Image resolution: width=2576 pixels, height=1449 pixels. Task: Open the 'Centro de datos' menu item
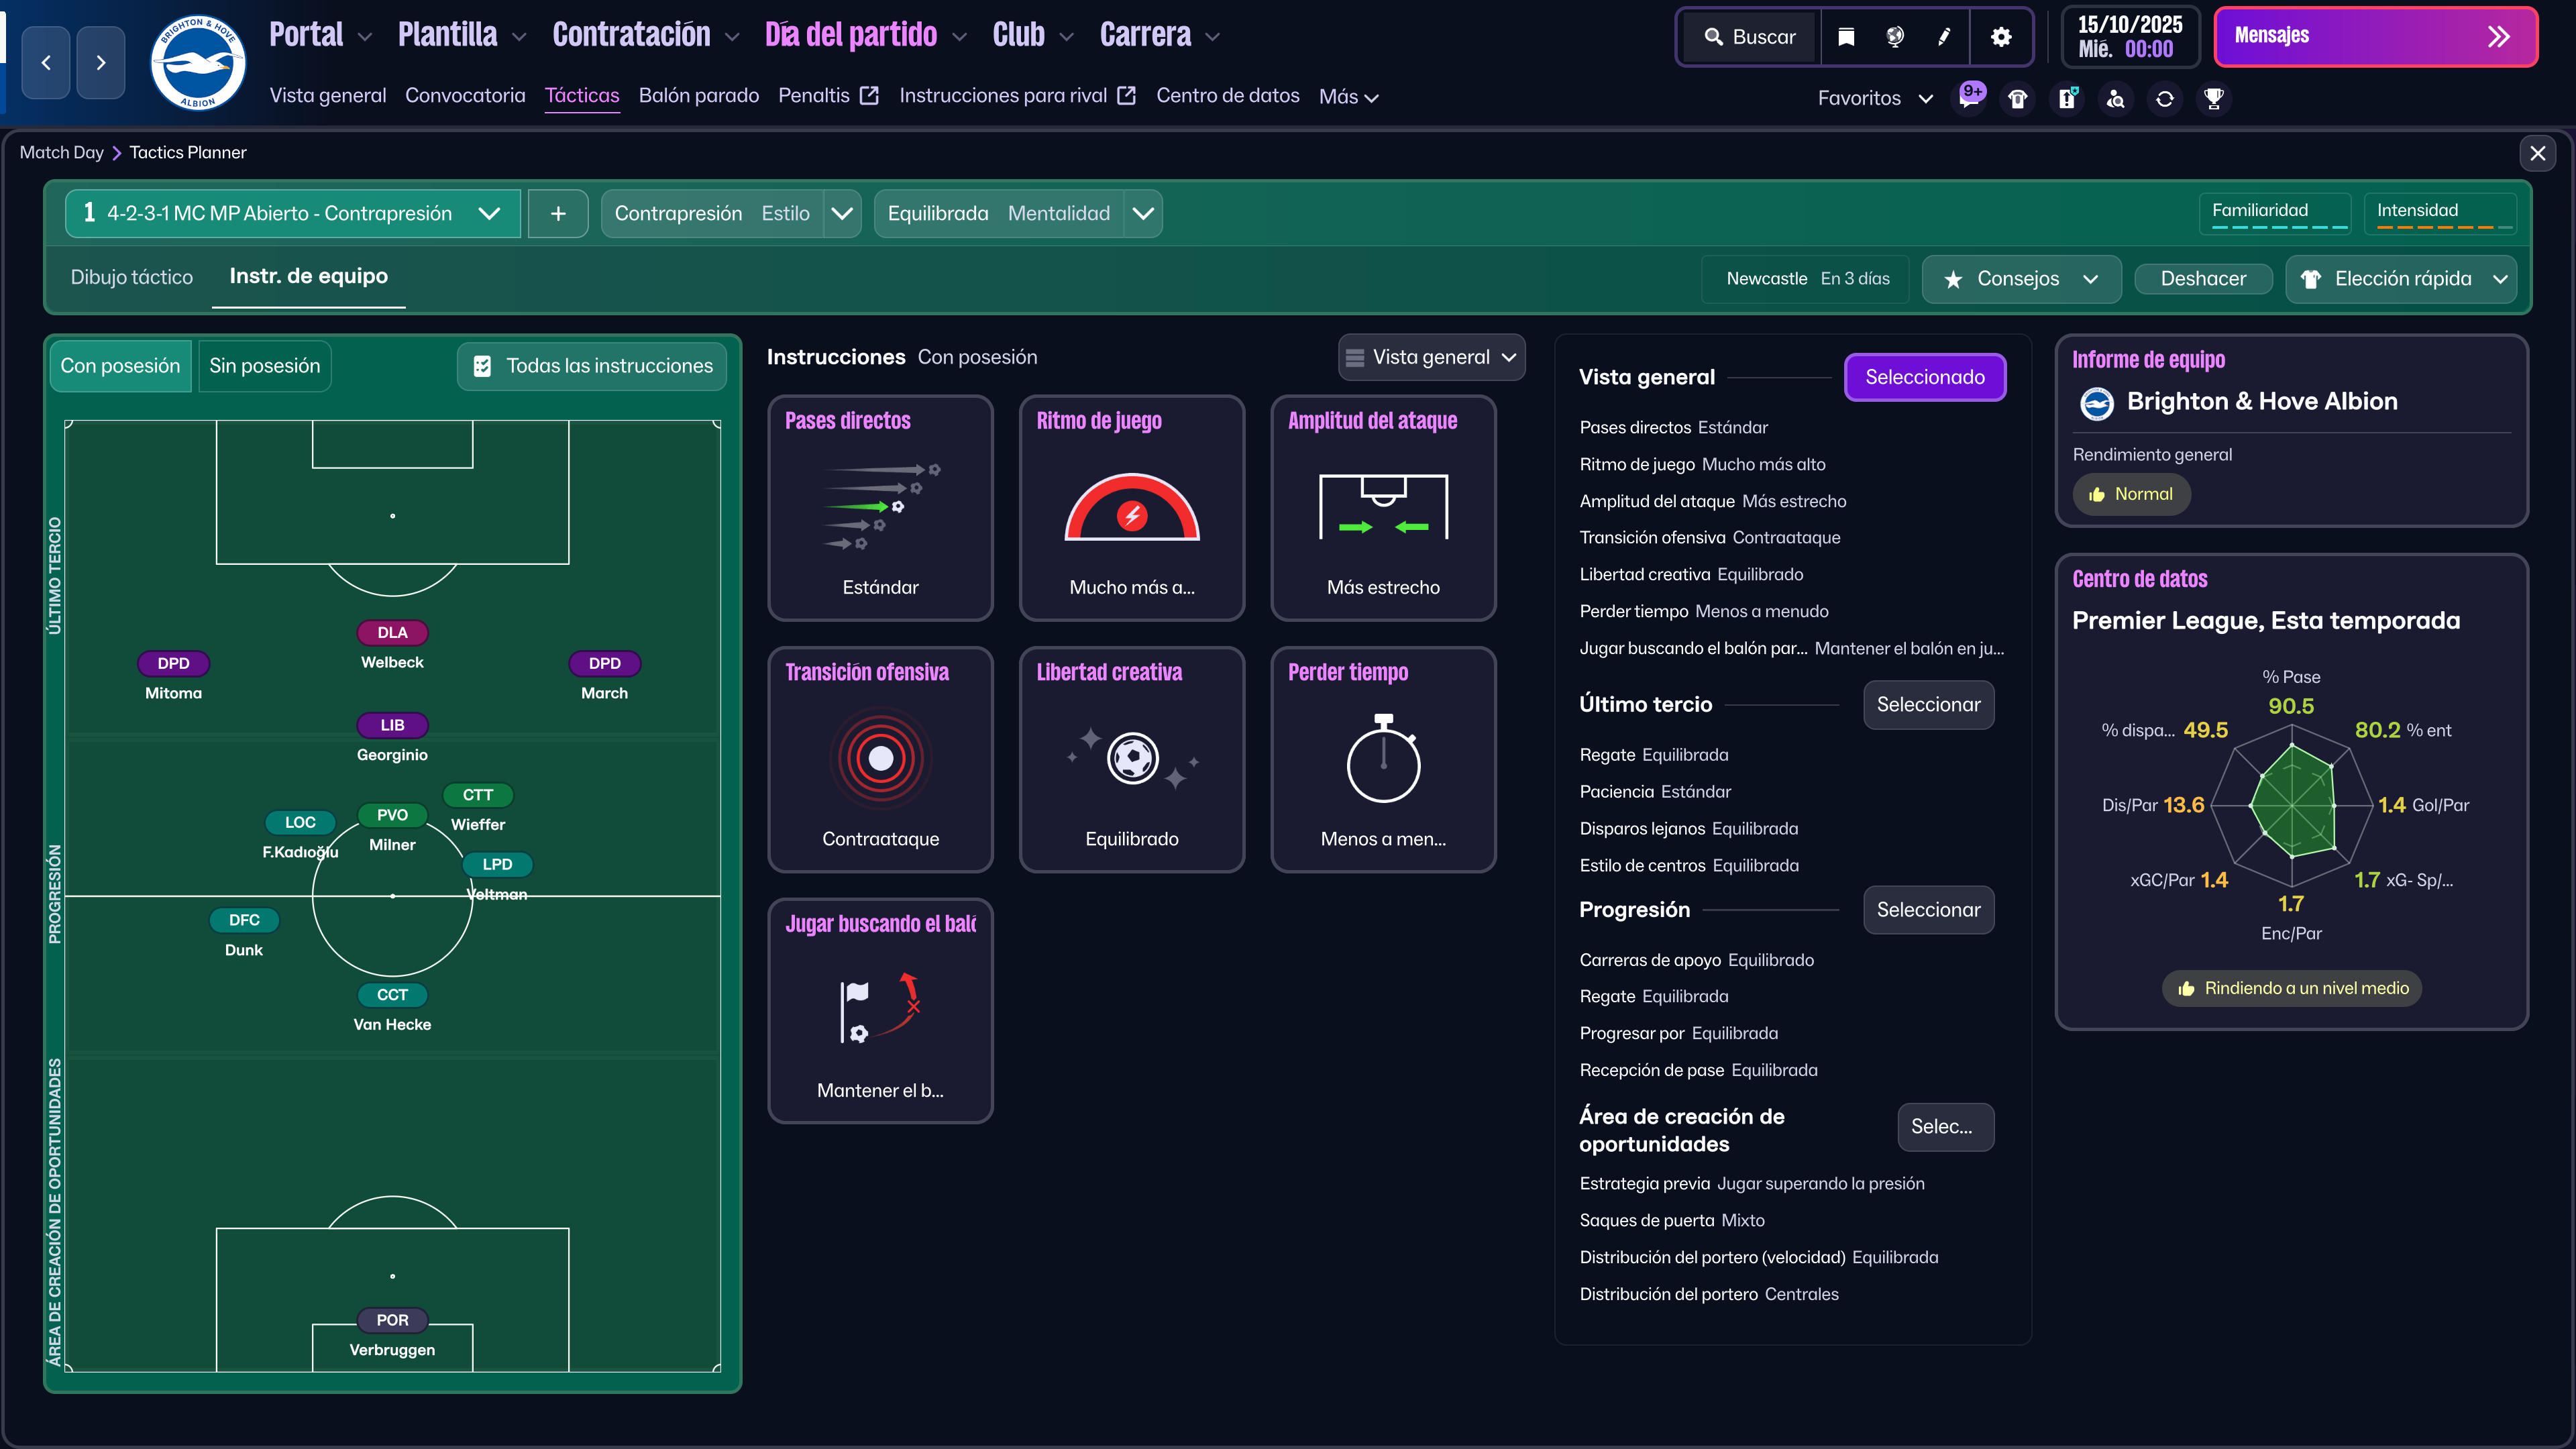click(1228, 96)
